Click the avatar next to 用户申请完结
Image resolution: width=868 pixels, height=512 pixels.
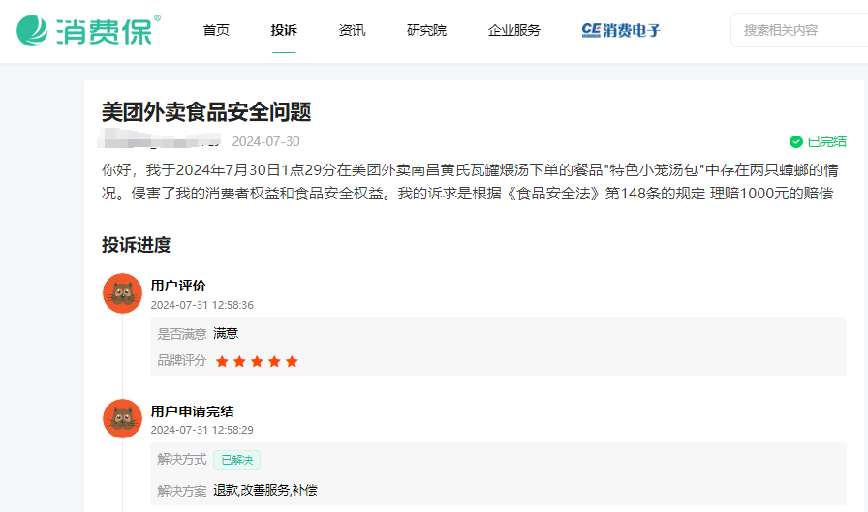tap(123, 418)
